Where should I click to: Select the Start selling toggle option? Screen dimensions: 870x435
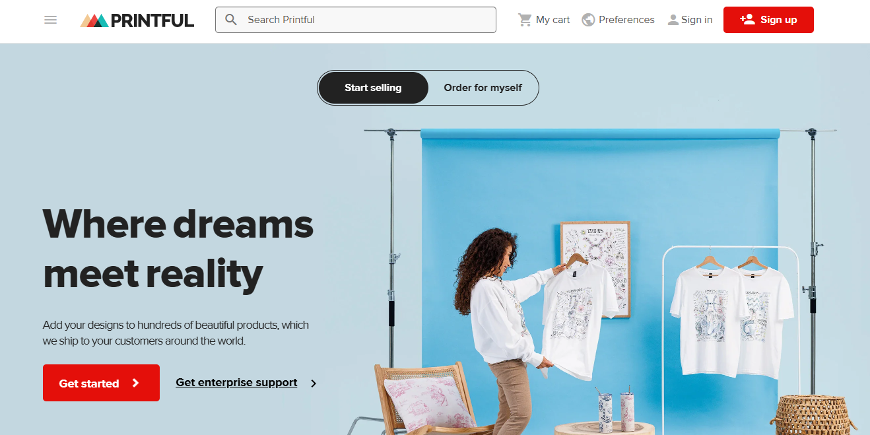point(373,88)
